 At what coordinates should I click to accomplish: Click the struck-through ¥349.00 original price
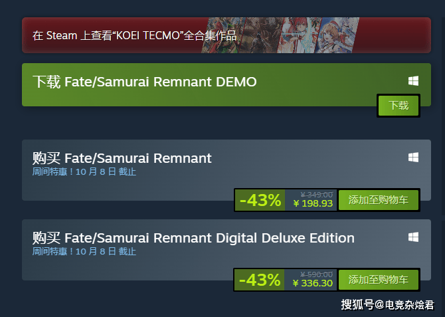click(x=316, y=195)
